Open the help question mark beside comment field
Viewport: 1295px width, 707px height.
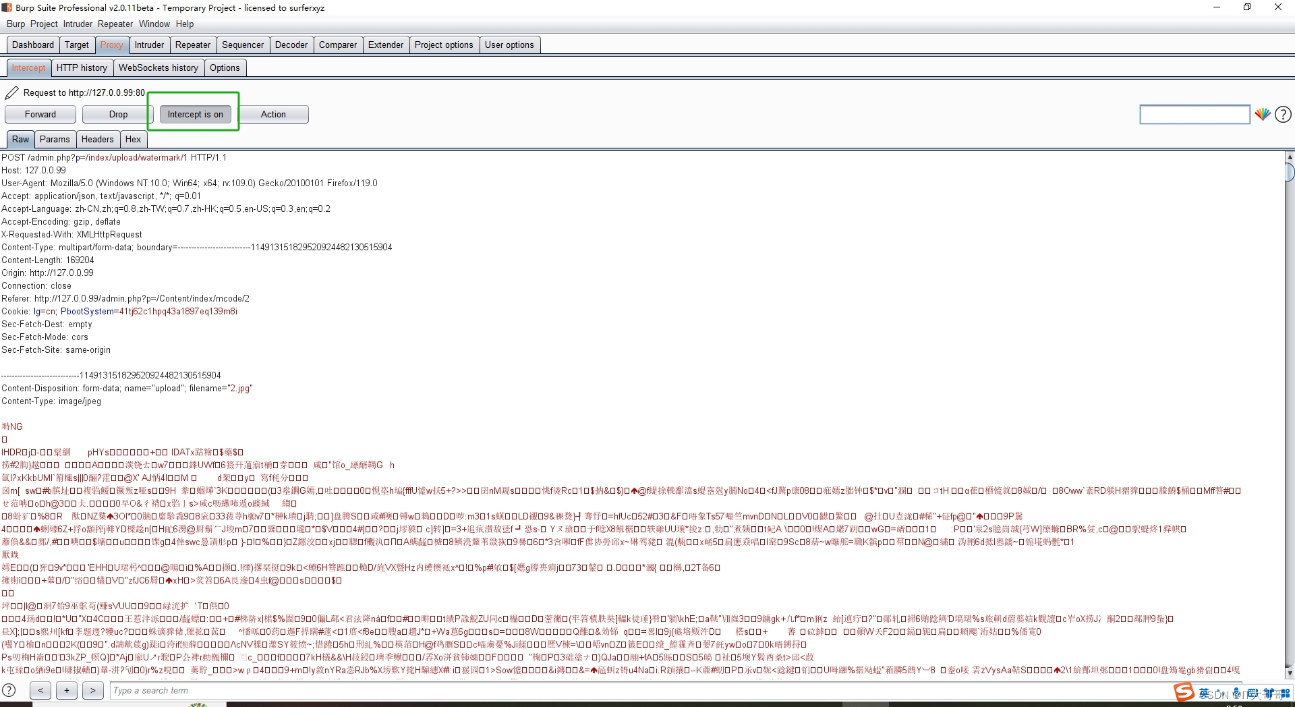pos(1283,115)
